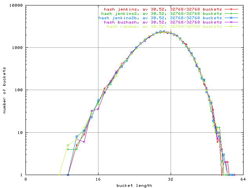The image size is (251, 188).
Task: Click the red diamond legend line sample
Action: [x=231, y=9]
